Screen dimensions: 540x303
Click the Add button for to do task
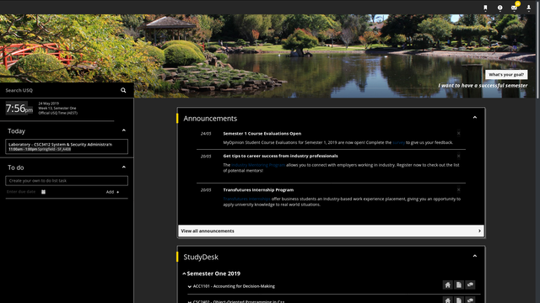tap(112, 192)
